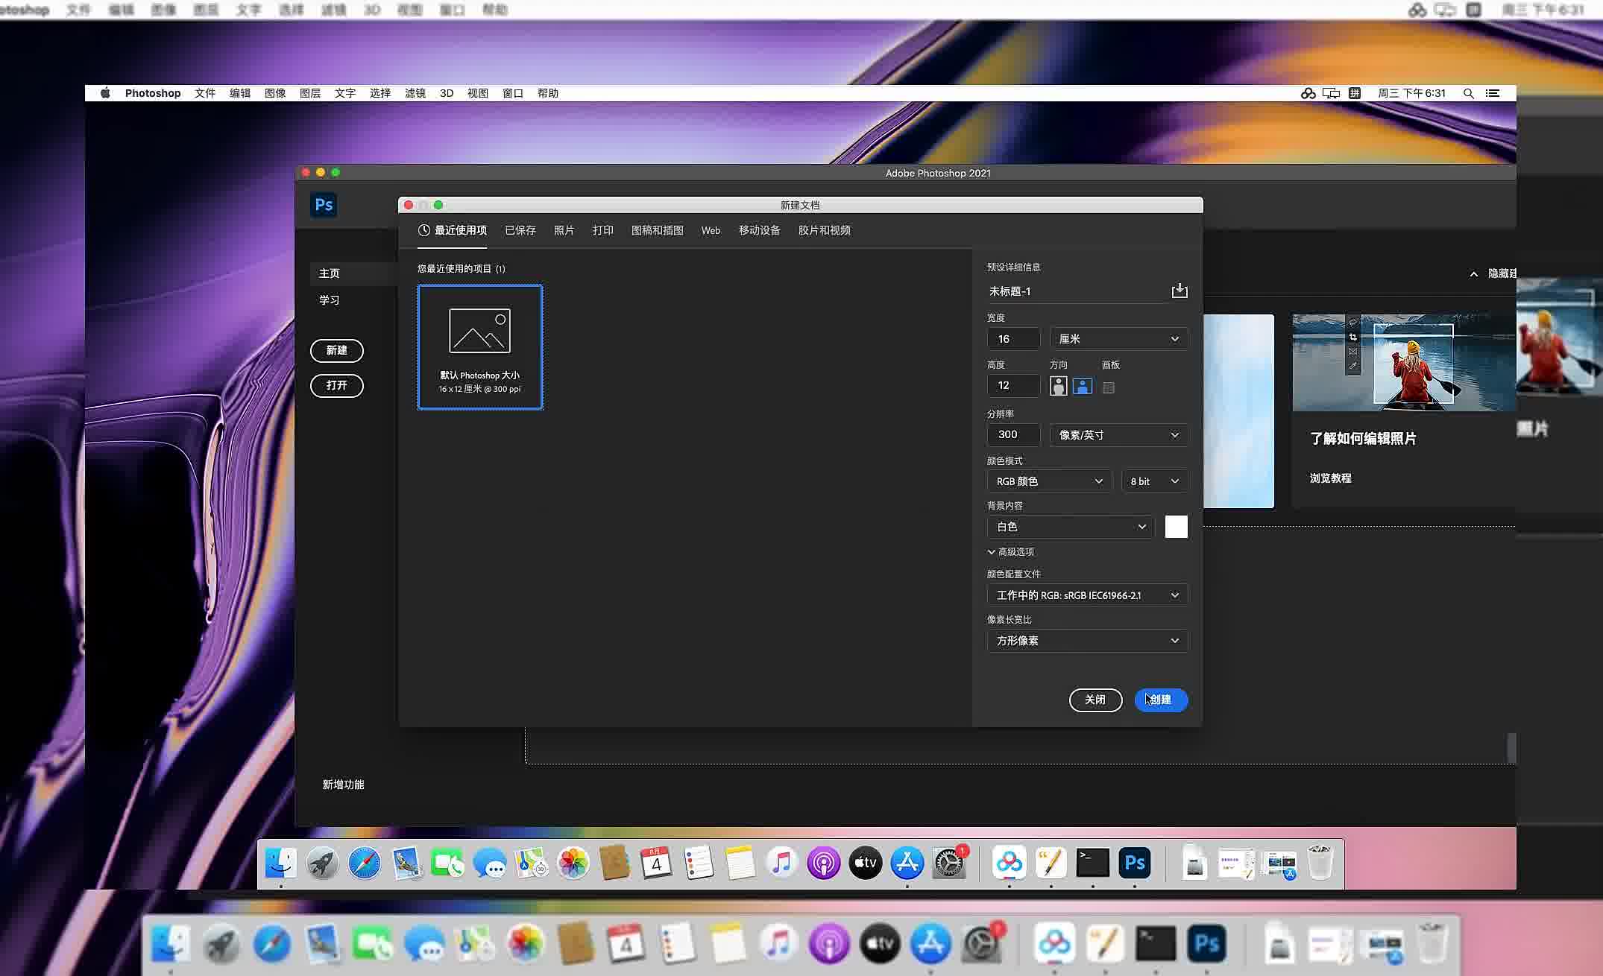Viewport: 1603px width, 976px height.
Task: Click the Photoshop icon in inner dock
Action: click(1134, 863)
